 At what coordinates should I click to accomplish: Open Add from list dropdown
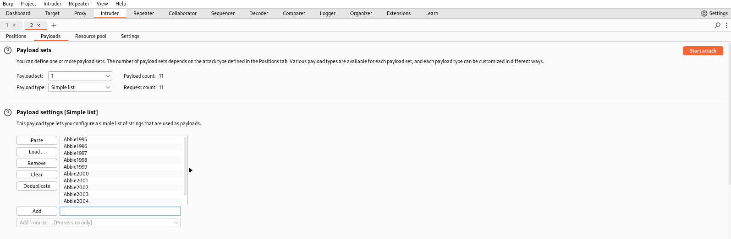pos(99,223)
